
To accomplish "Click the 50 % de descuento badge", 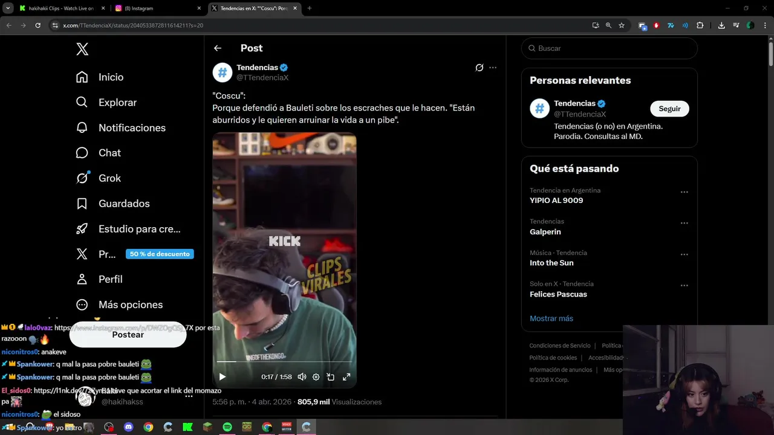I will pos(160,254).
